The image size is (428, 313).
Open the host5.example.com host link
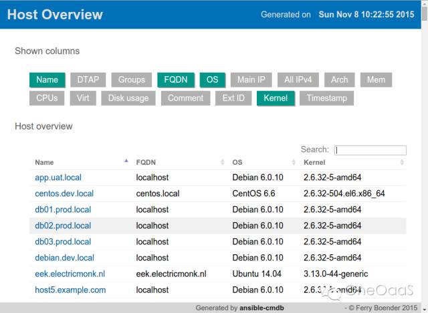[x=70, y=290]
